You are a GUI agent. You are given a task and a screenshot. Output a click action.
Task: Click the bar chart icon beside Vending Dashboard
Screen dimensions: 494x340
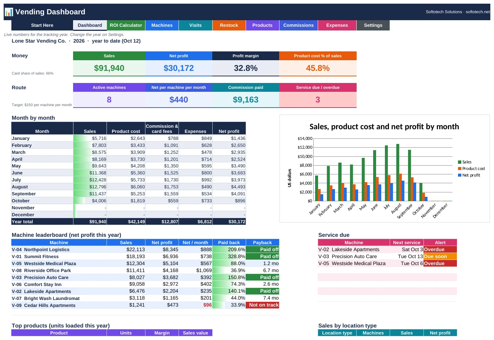coord(9,12)
